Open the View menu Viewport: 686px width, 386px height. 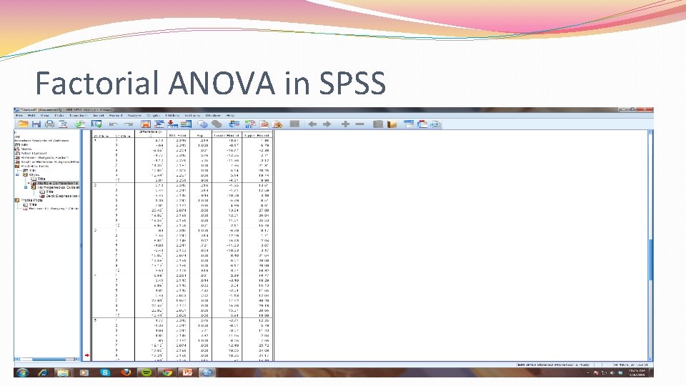point(44,116)
